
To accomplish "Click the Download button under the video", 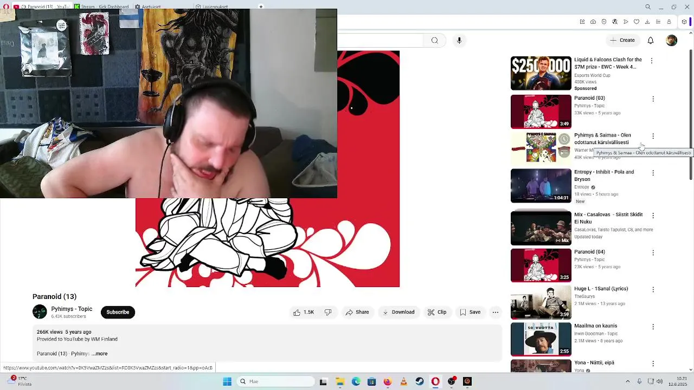I will click(x=399, y=312).
